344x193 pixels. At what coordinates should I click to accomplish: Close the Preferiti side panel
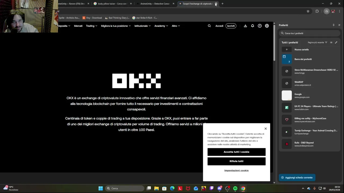click(x=339, y=25)
